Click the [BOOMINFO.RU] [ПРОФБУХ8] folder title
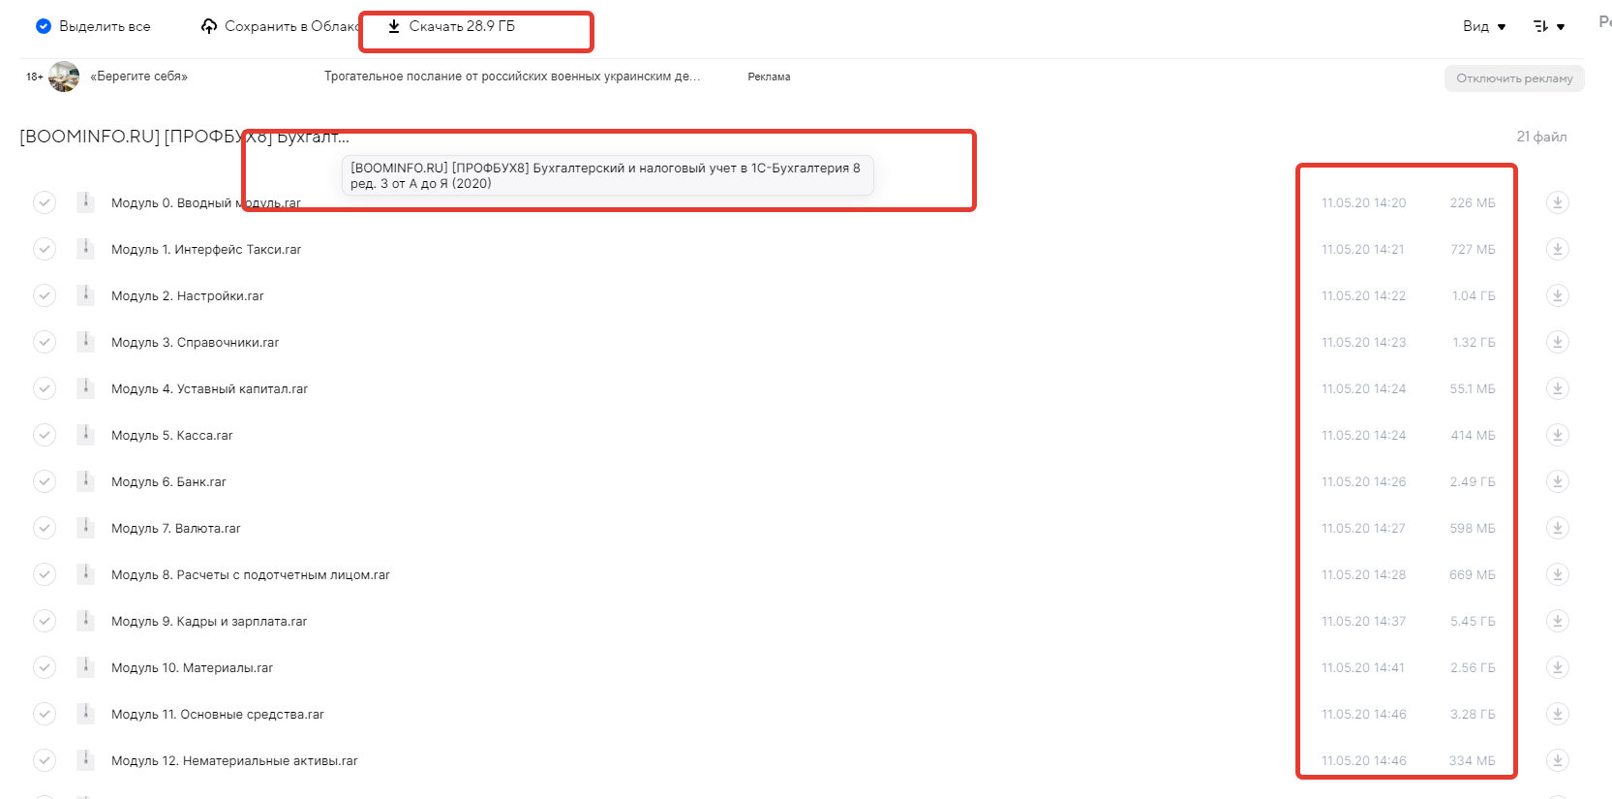The width and height of the screenshot is (1612, 799). [x=185, y=137]
